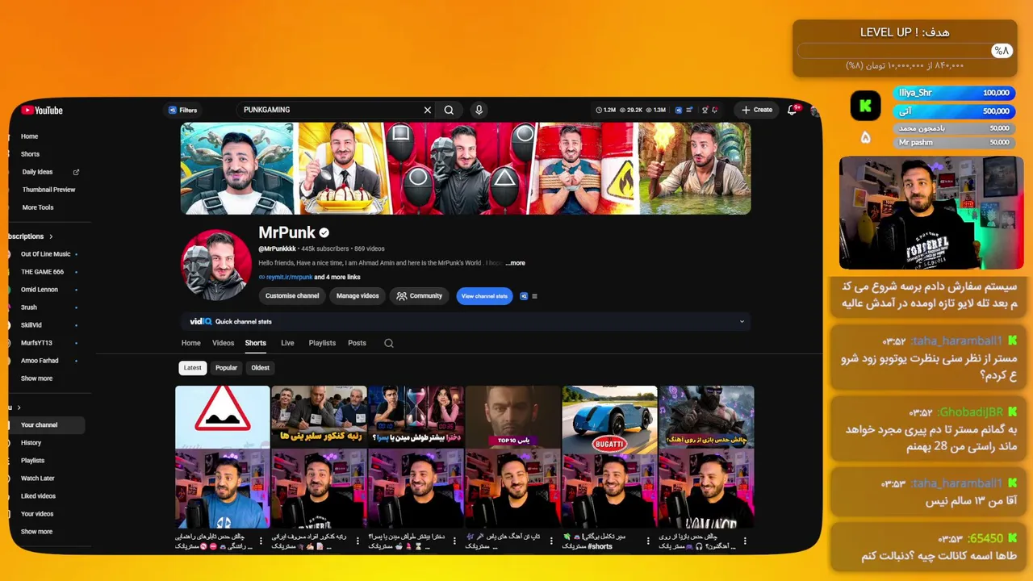1033x581 pixels.
Task: Open the road sign guessing short
Action: click(x=223, y=457)
